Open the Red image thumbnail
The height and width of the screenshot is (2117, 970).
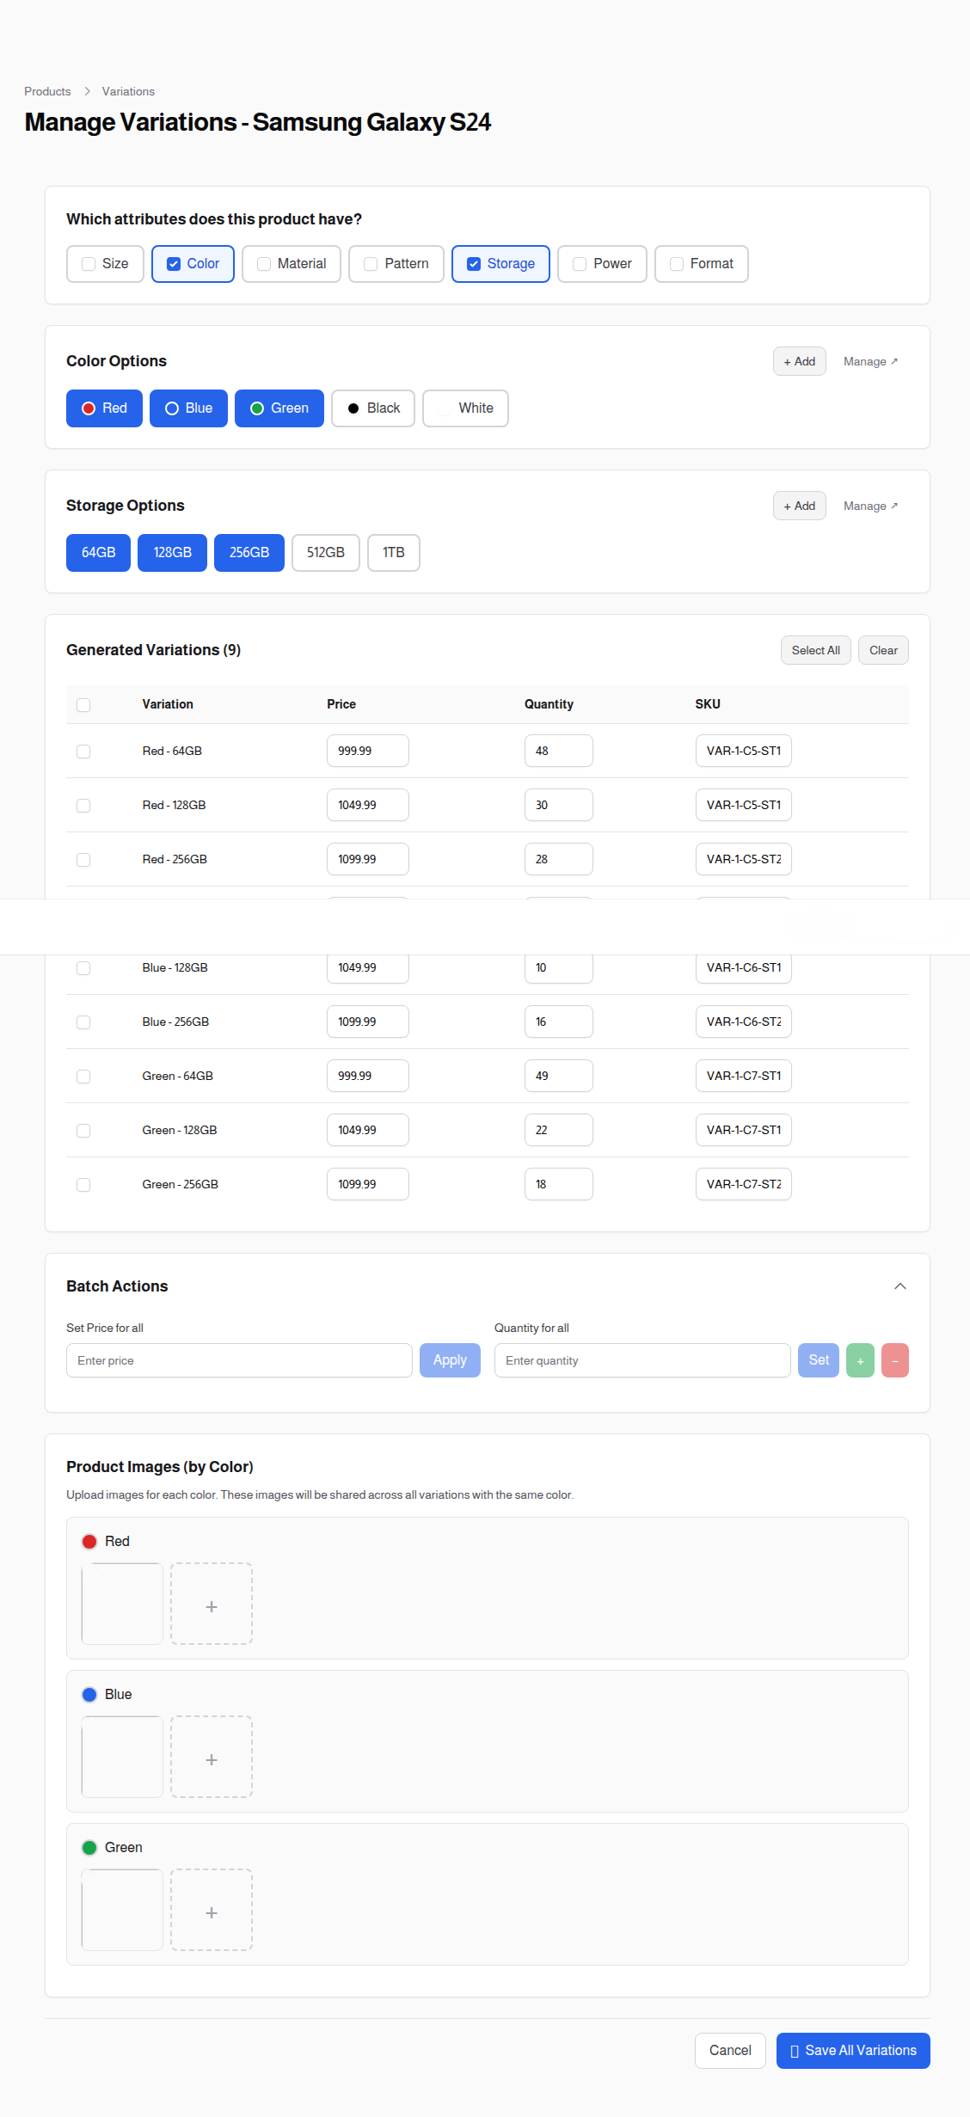[122, 1604]
